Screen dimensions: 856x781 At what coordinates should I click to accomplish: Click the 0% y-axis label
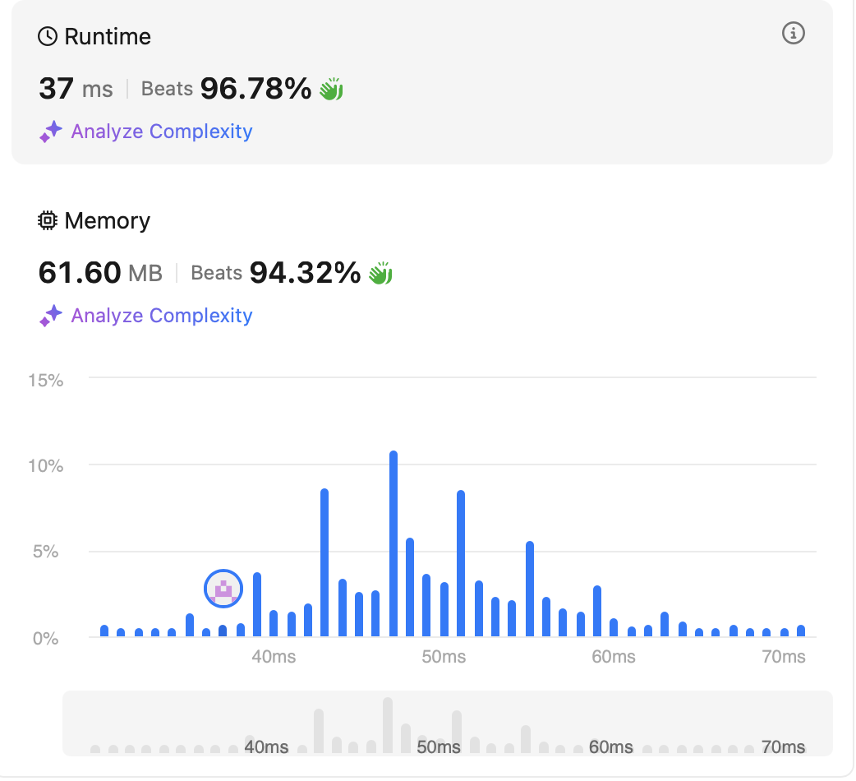pyautogui.click(x=46, y=638)
